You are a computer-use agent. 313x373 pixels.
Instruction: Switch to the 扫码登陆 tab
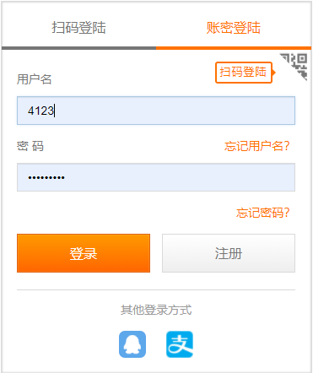click(78, 28)
